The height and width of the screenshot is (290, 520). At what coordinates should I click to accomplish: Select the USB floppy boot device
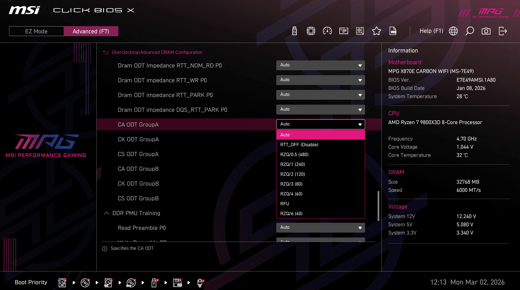coord(177,283)
